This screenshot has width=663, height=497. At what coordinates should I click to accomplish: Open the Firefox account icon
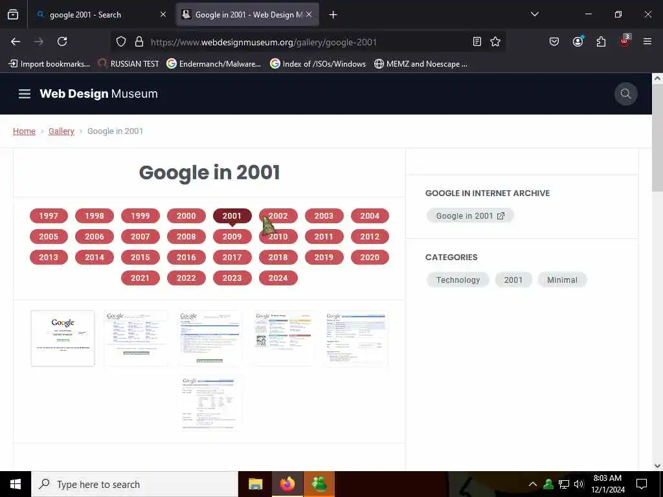578,41
